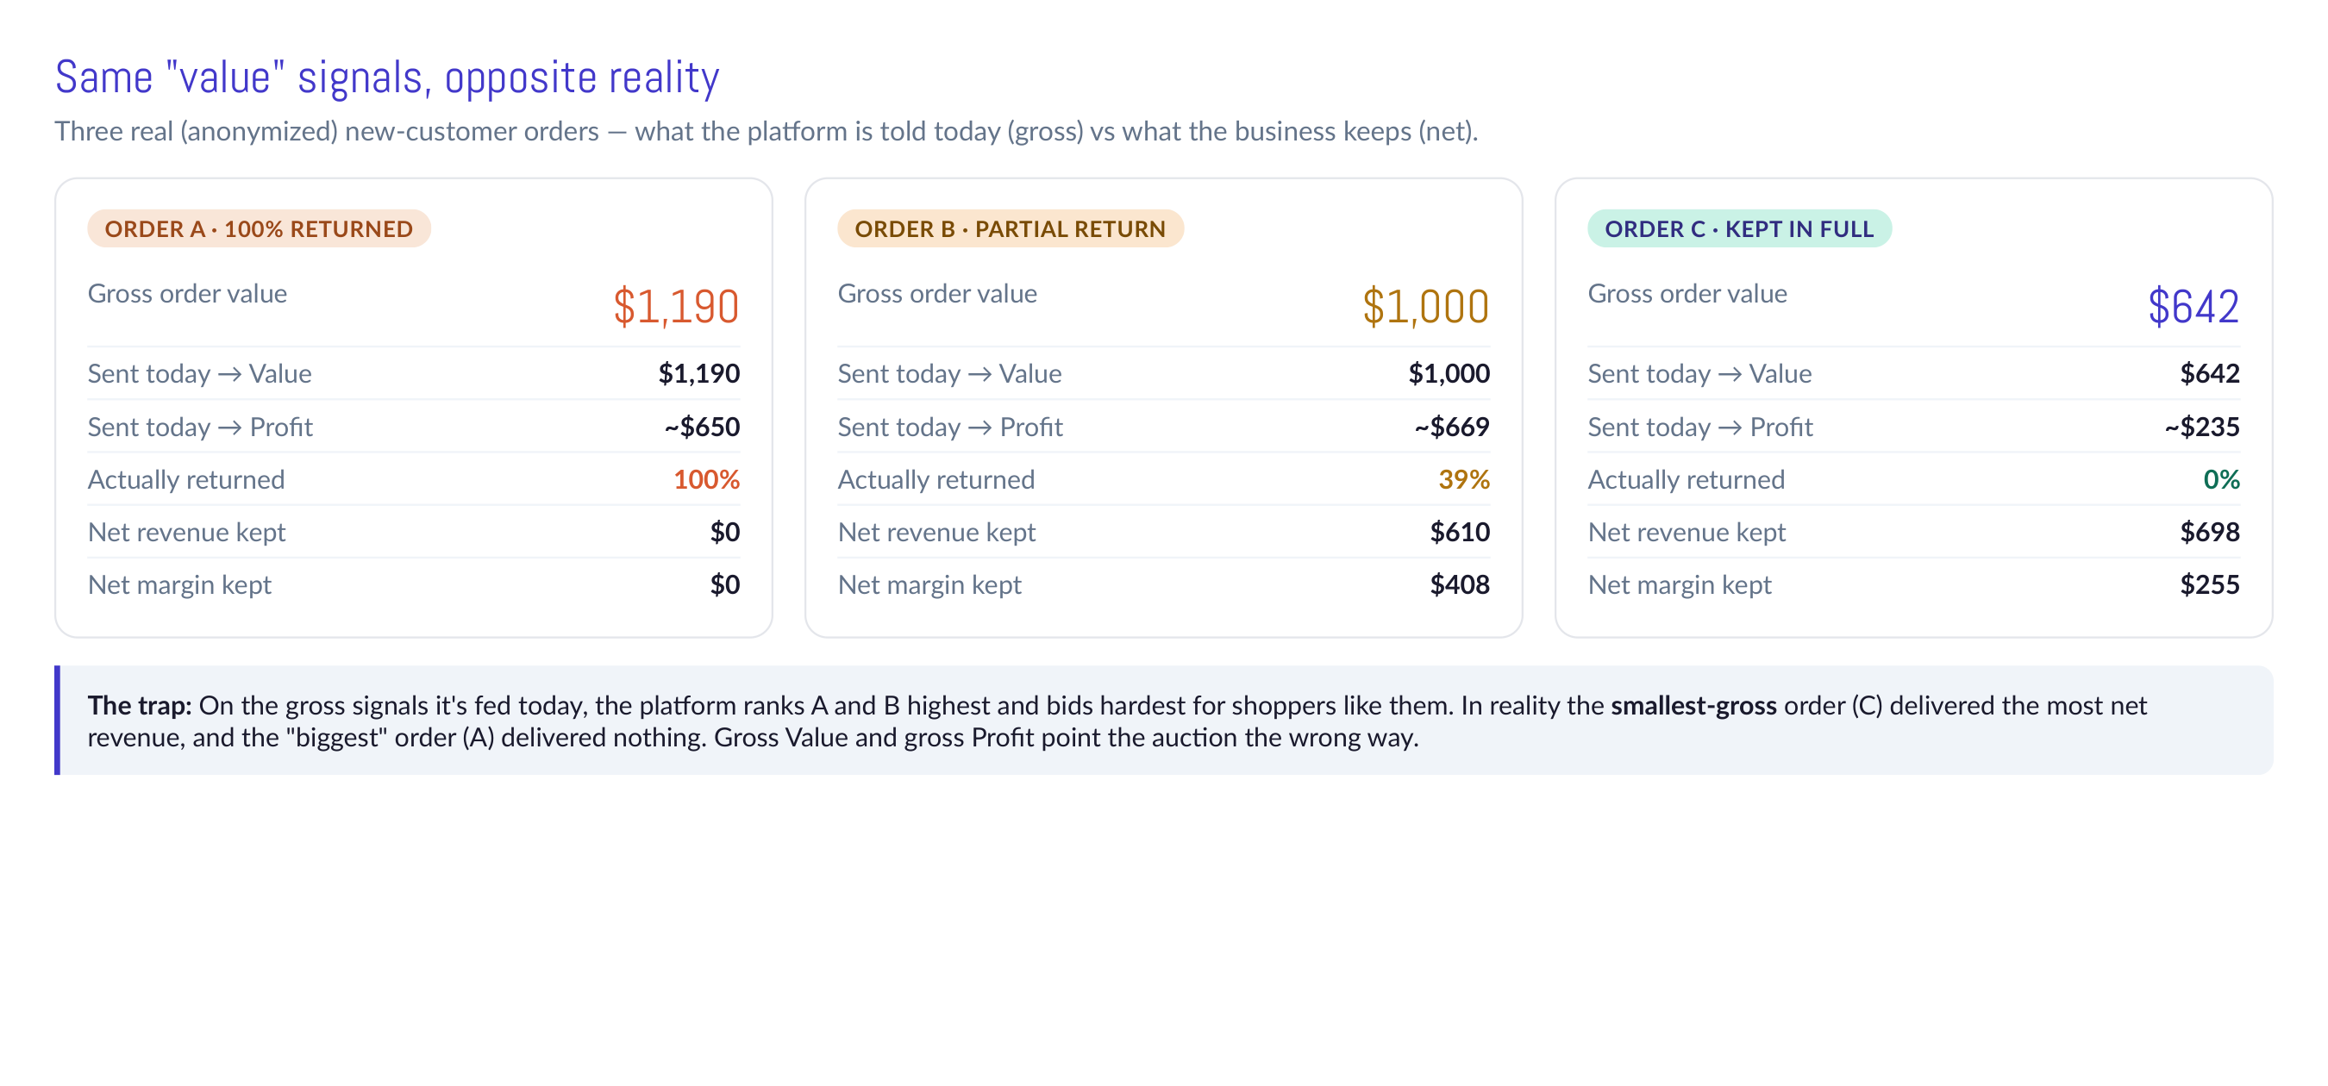2328x1086 pixels.
Task: Click Order C net revenue kept $698
Action: [2210, 532]
